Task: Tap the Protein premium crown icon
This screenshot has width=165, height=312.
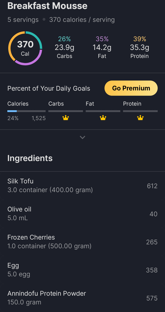Action: (x=140, y=118)
